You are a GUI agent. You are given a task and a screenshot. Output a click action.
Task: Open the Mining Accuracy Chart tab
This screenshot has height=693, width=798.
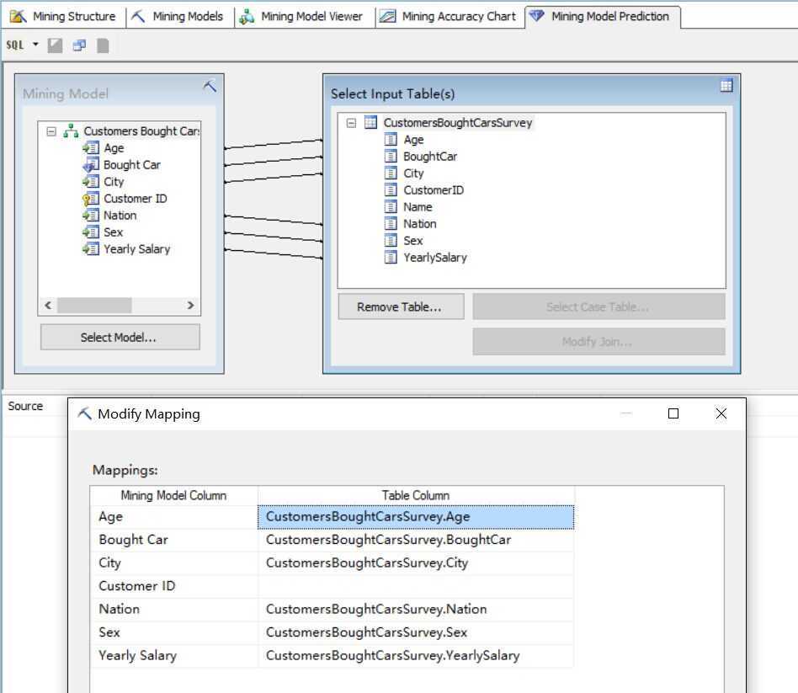click(450, 16)
